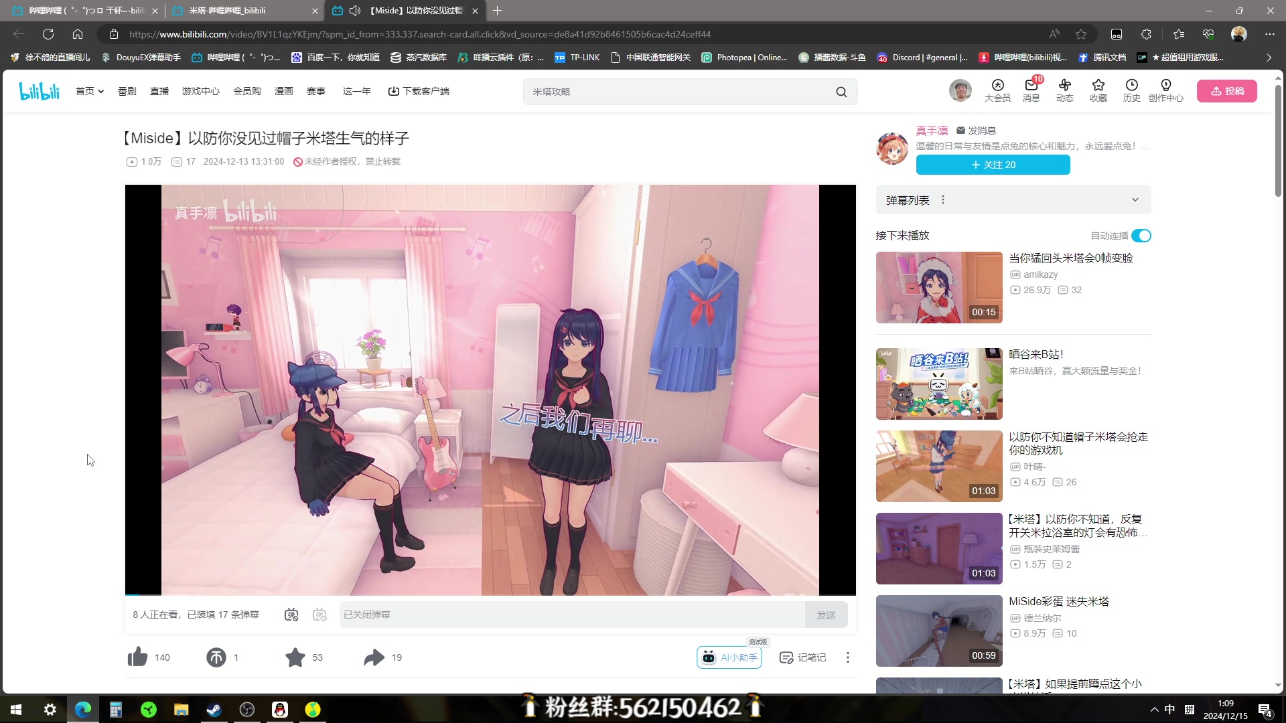Click the search magnifier icon
The width and height of the screenshot is (1286, 723).
click(841, 92)
